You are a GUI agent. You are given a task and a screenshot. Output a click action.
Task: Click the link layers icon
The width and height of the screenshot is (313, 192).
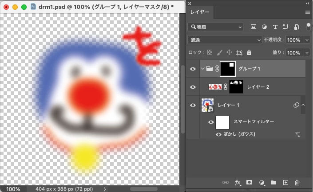point(226,182)
